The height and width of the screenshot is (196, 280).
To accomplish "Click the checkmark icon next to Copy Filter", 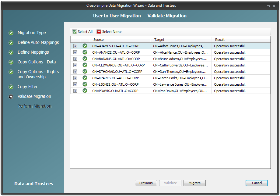I will (x=11, y=87).
